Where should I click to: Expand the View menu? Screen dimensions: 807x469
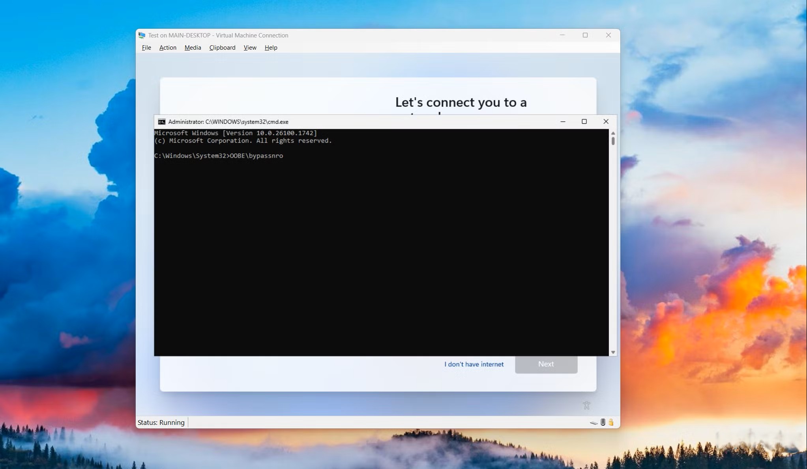(x=250, y=48)
